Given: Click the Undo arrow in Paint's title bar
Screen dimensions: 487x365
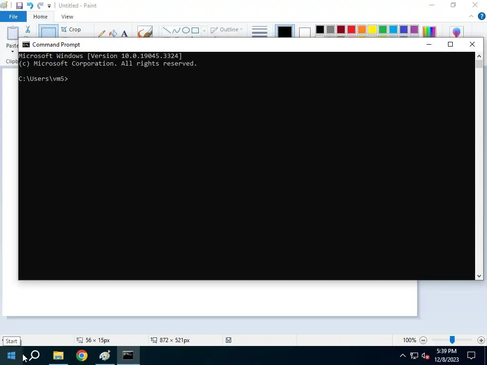Looking at the screenshot, I should pos(30,6).
